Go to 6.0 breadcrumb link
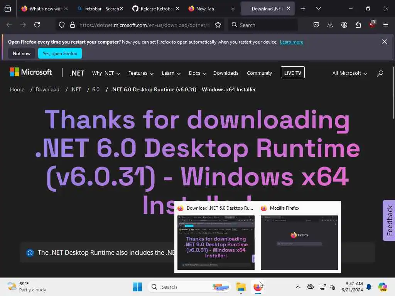395x296 pixels. coord(96,89)
